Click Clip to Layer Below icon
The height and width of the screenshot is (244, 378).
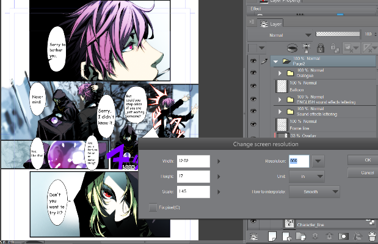point(292,48)
